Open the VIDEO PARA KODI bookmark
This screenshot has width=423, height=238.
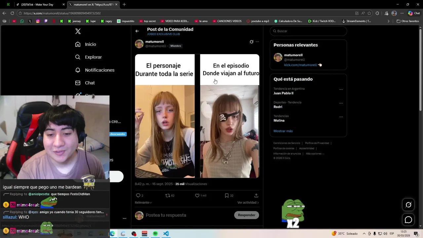click(x=174, y=21)
